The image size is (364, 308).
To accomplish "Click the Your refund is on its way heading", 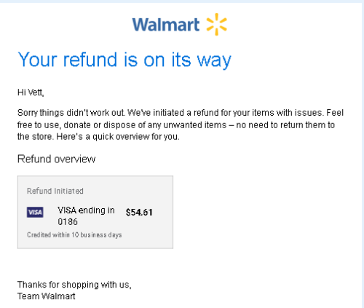I will coord(124,60).
